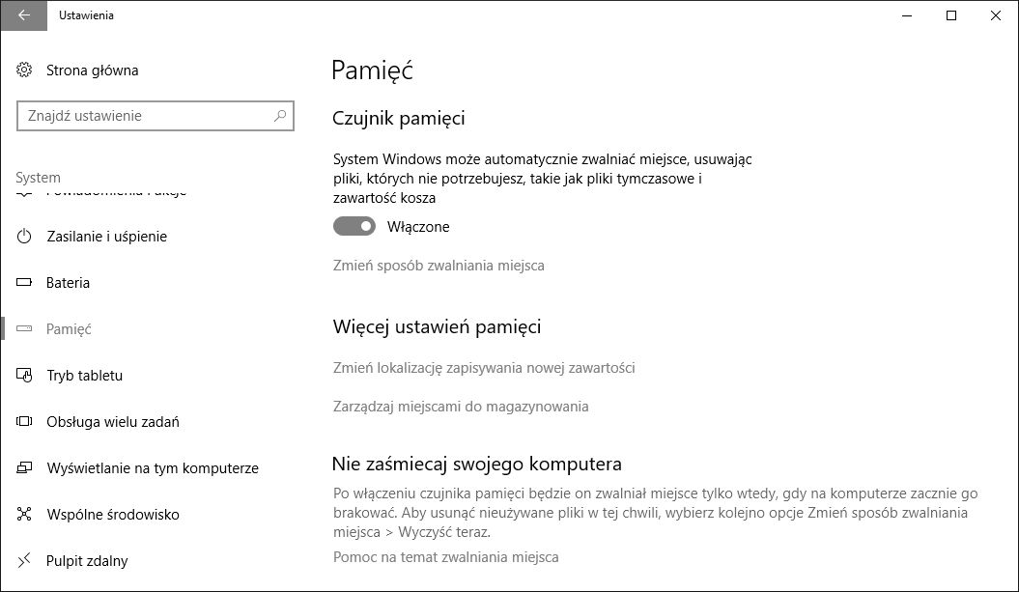This screenshot has height=592, width=1019.
Task: Click the back arrow in the title bar
Action: coord(24,15)
